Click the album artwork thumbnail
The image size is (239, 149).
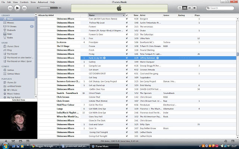point(19,120)
